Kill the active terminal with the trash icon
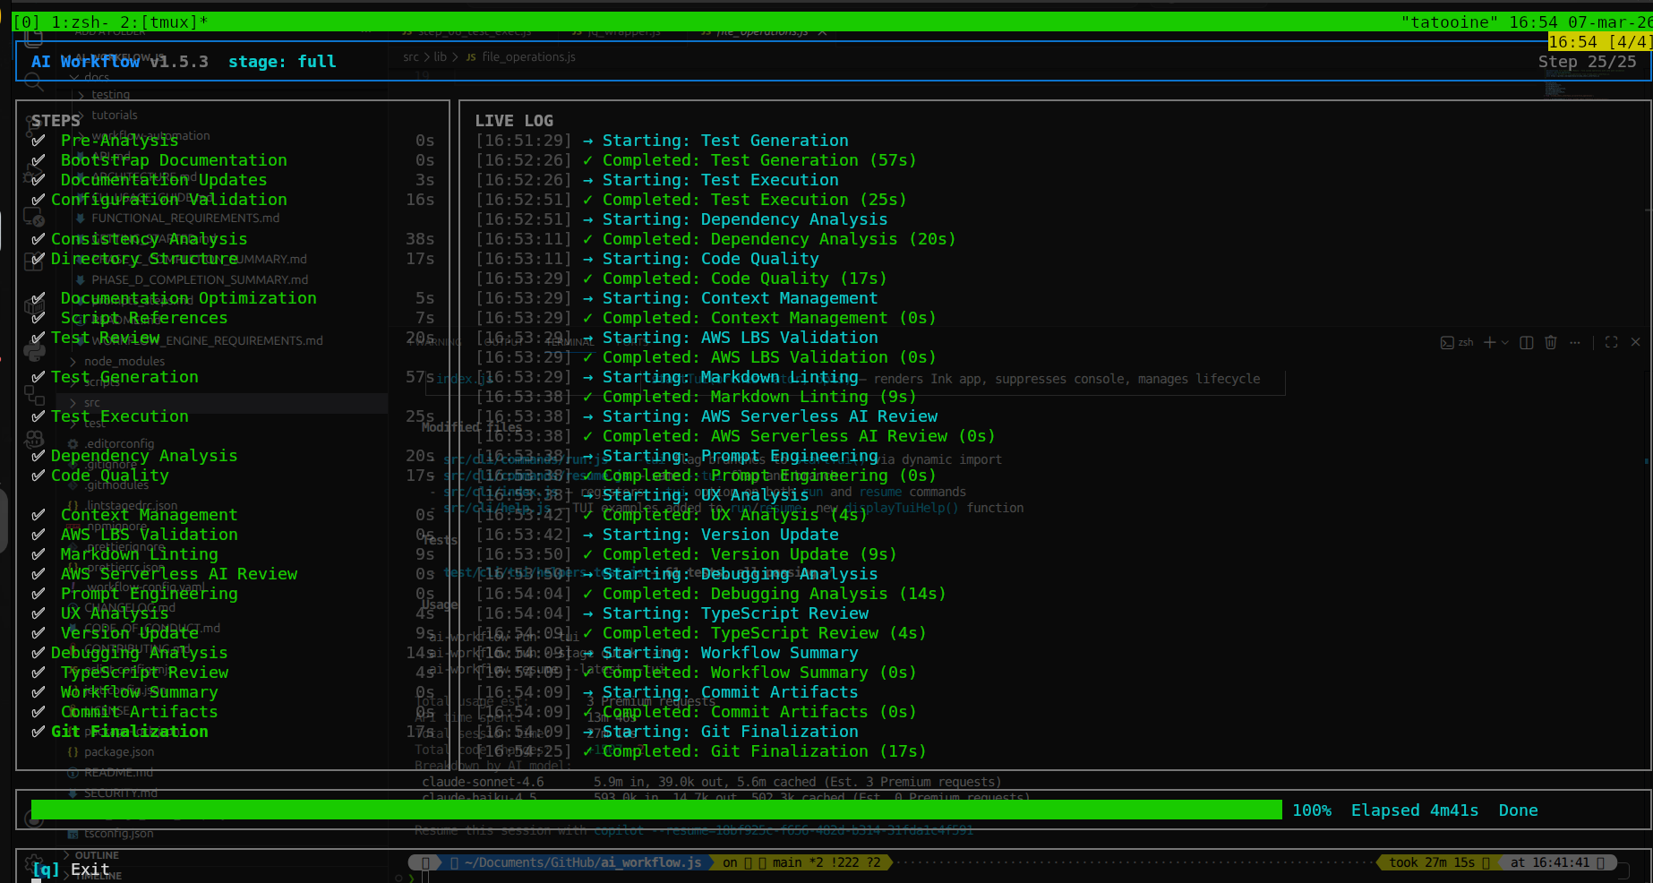This screenshot has width=1653, height=883. 1551,342
